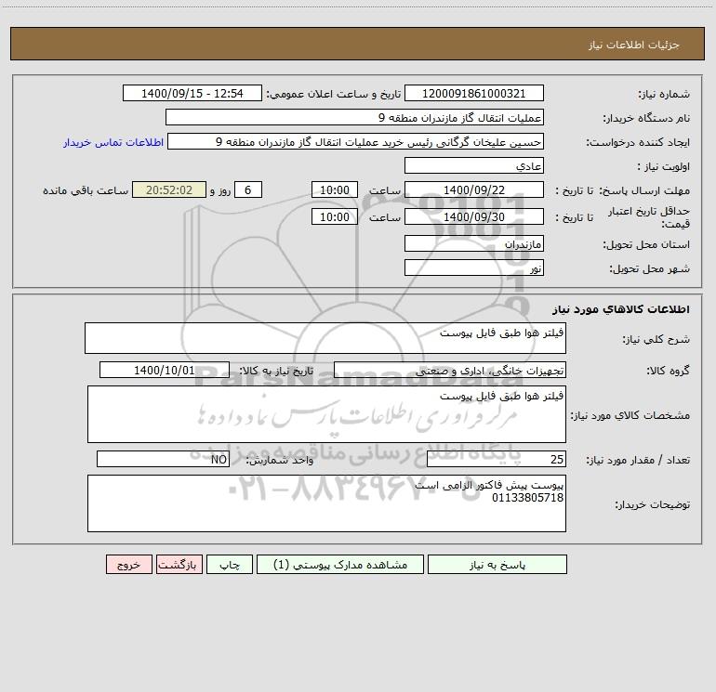Click the 'واحد شمارش:' label

coord(280,461)
